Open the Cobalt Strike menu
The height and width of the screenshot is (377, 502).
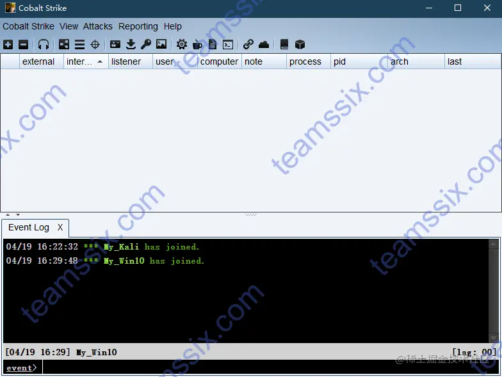tap(28, 26)
